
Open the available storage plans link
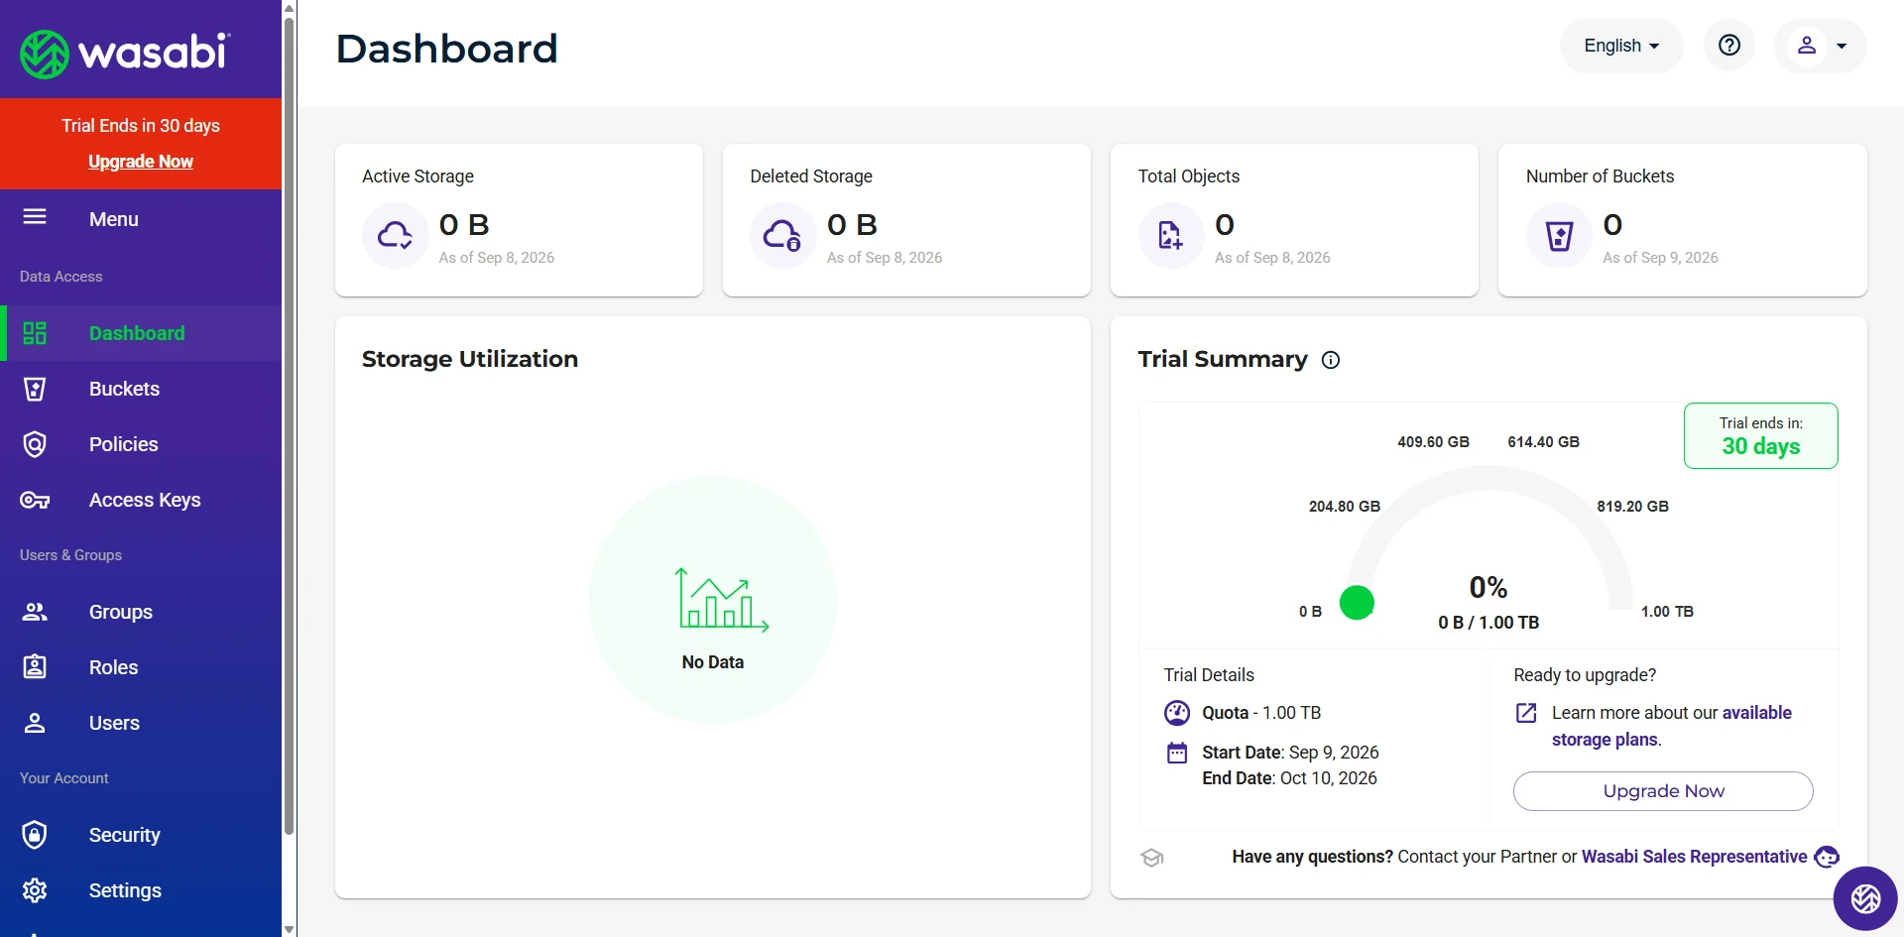[1672, 726]
